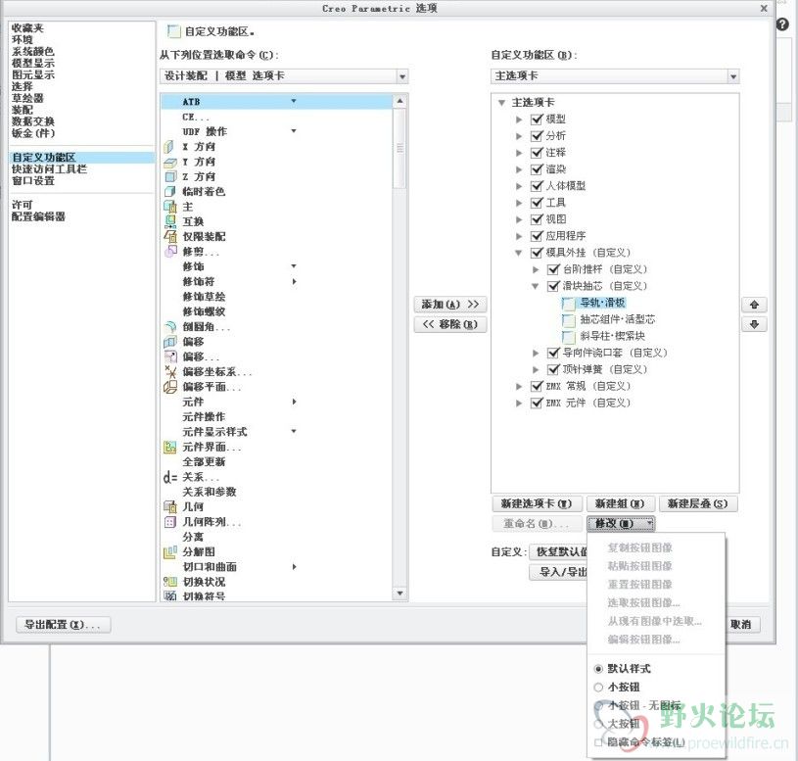The image size is (798, 761).
Task: Click the 偏移平面 icon
Action: click(x=170, y=387)
